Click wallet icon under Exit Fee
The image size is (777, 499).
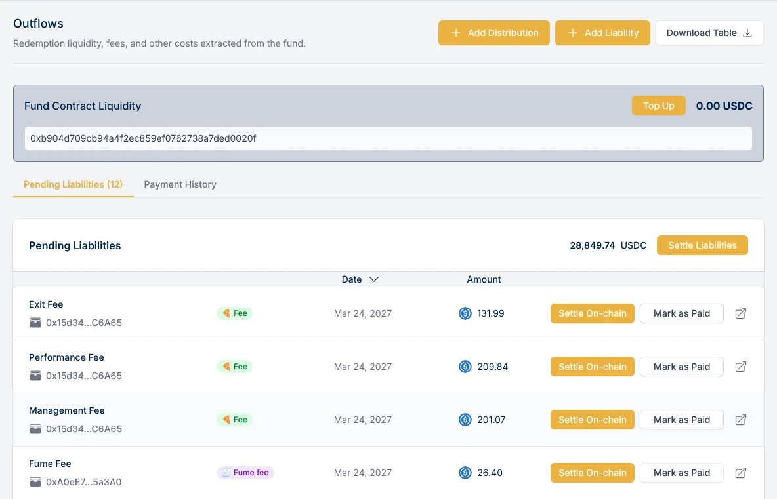point(35,323)
